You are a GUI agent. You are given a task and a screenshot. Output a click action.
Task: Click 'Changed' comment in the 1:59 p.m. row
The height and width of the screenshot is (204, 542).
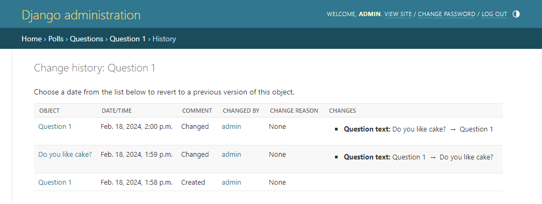pyautogui.click(x=195, y=155)
